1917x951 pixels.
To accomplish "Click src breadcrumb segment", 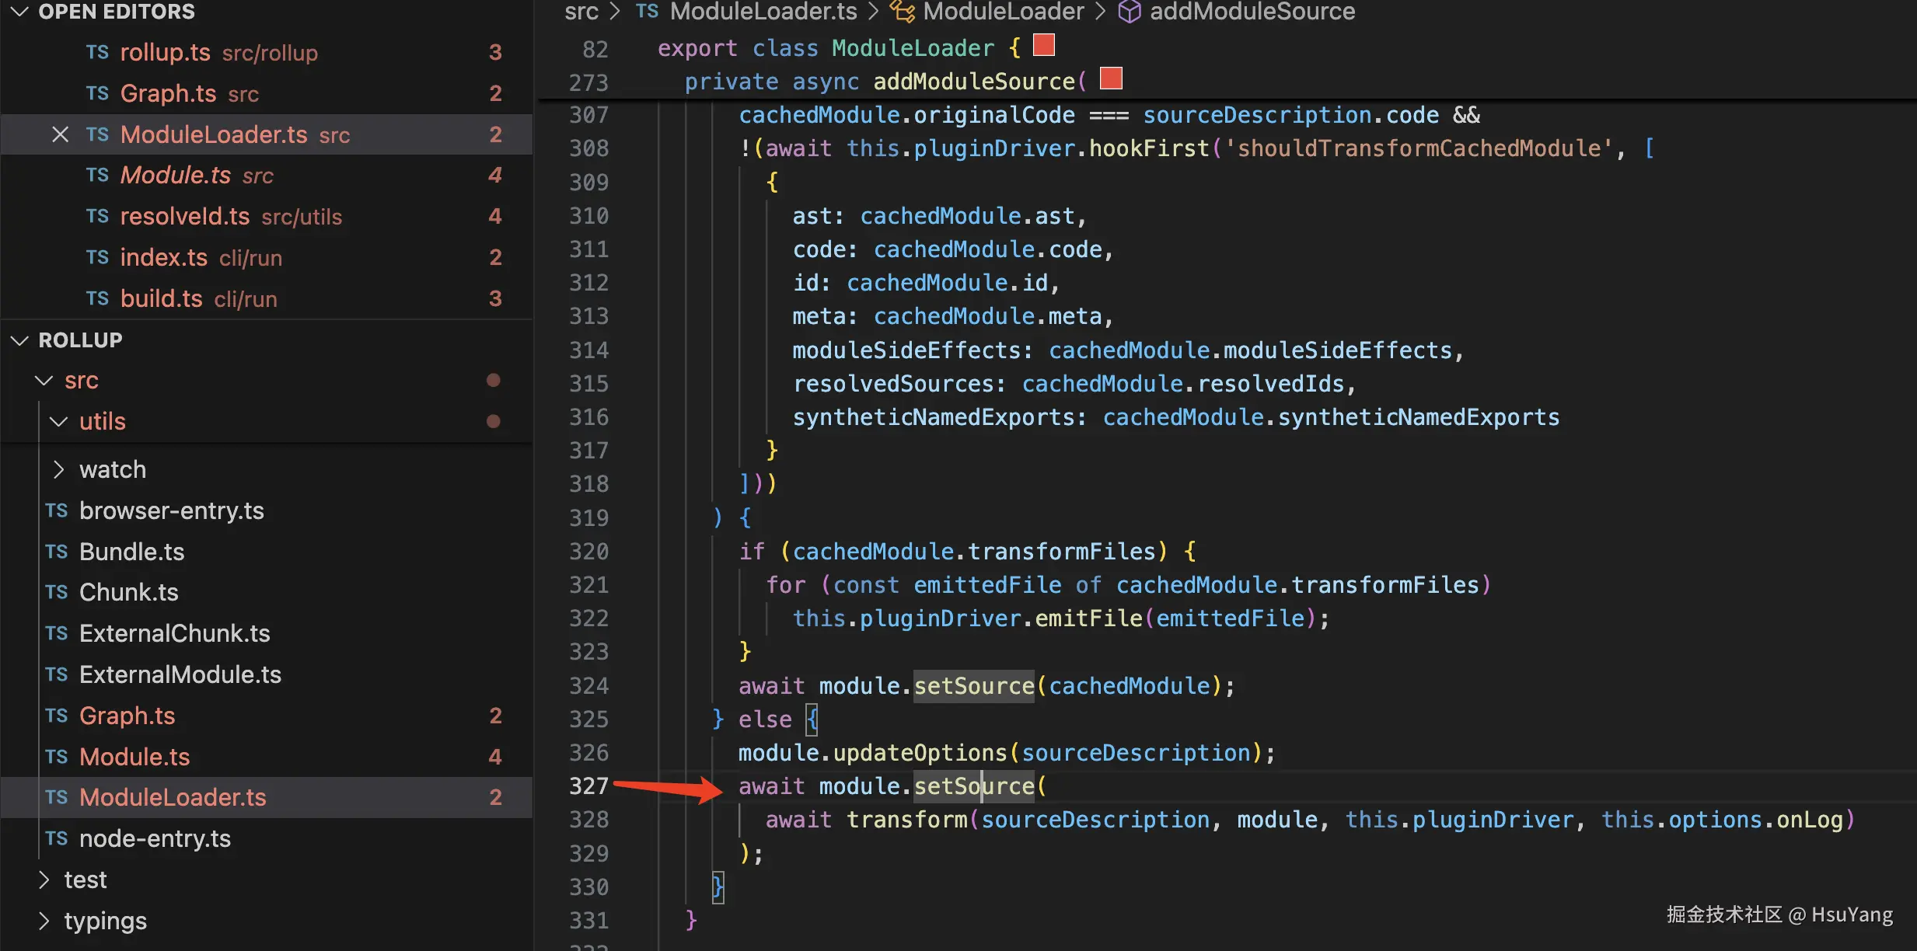I will (x=581, y=12).
